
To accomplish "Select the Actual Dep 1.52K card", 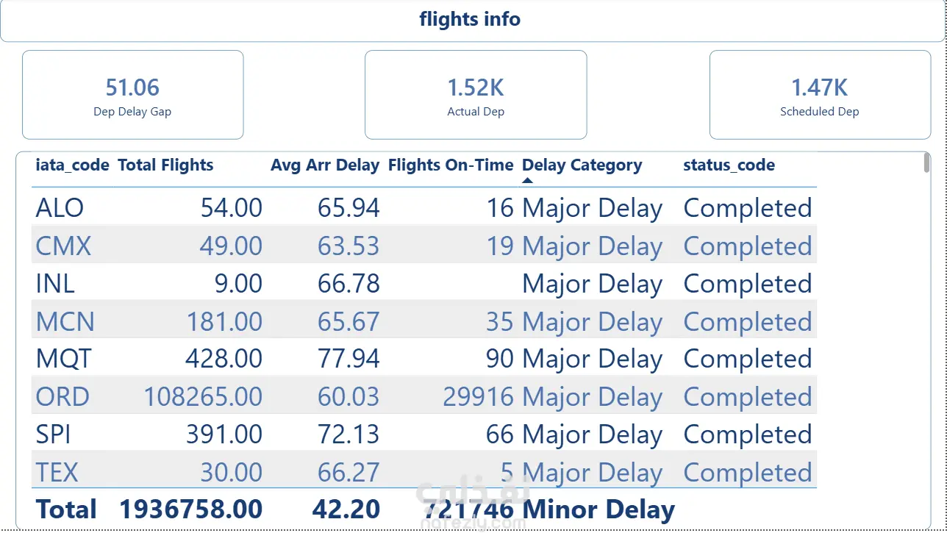I will tap(476, 95).
